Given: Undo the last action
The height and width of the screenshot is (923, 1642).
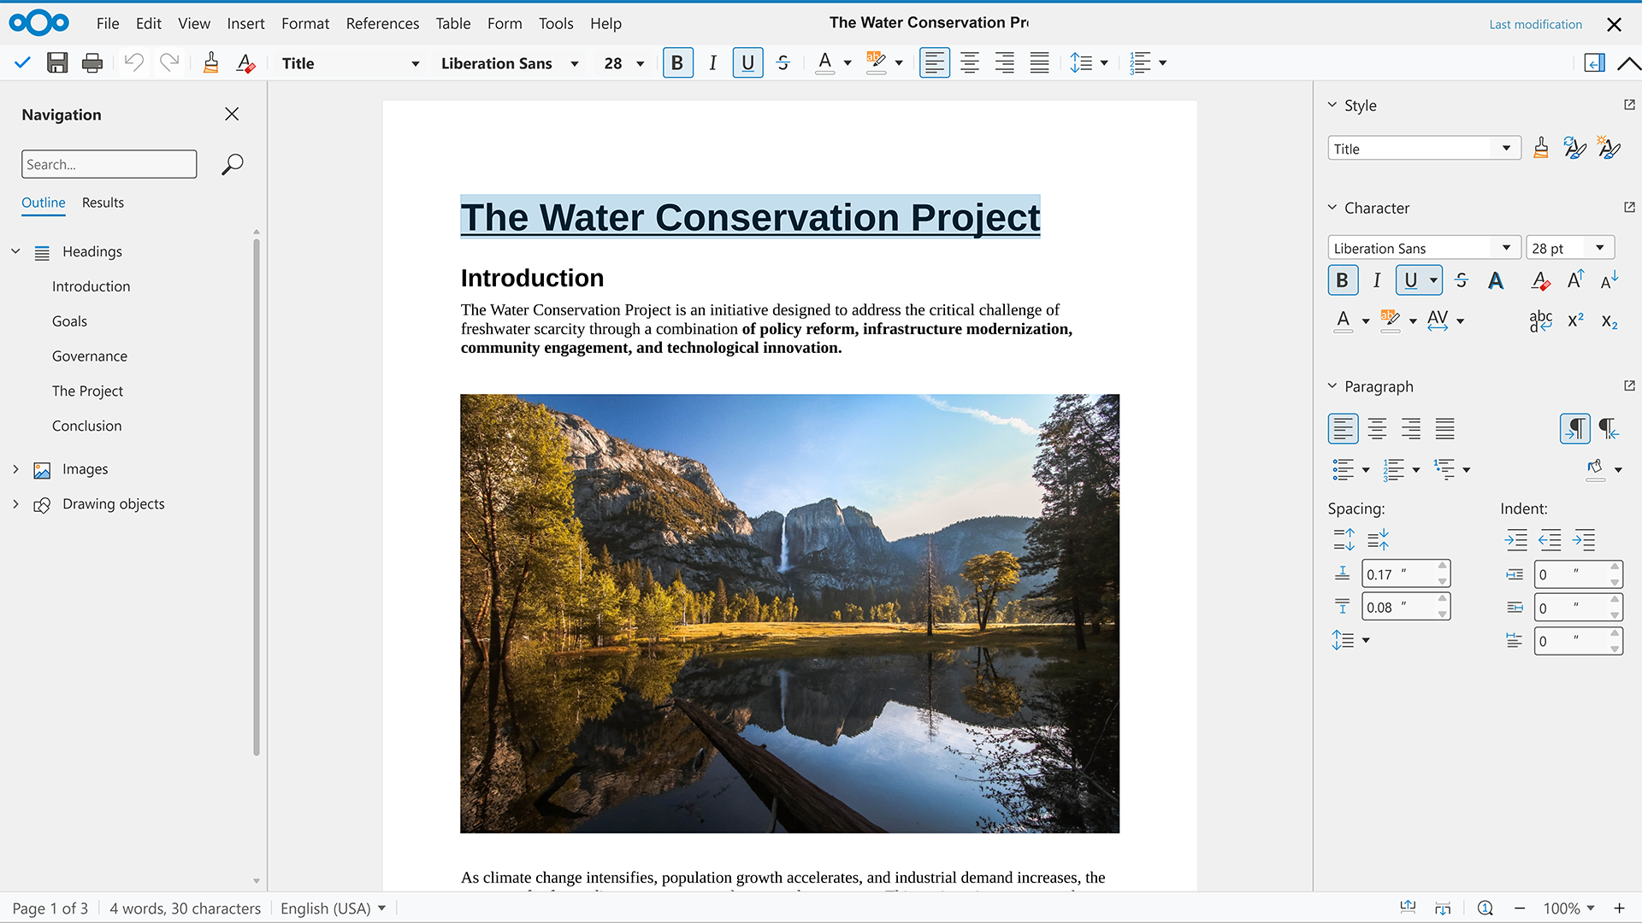Looking at the screenshot, I should pyautogui.click(x=133, y=62).
